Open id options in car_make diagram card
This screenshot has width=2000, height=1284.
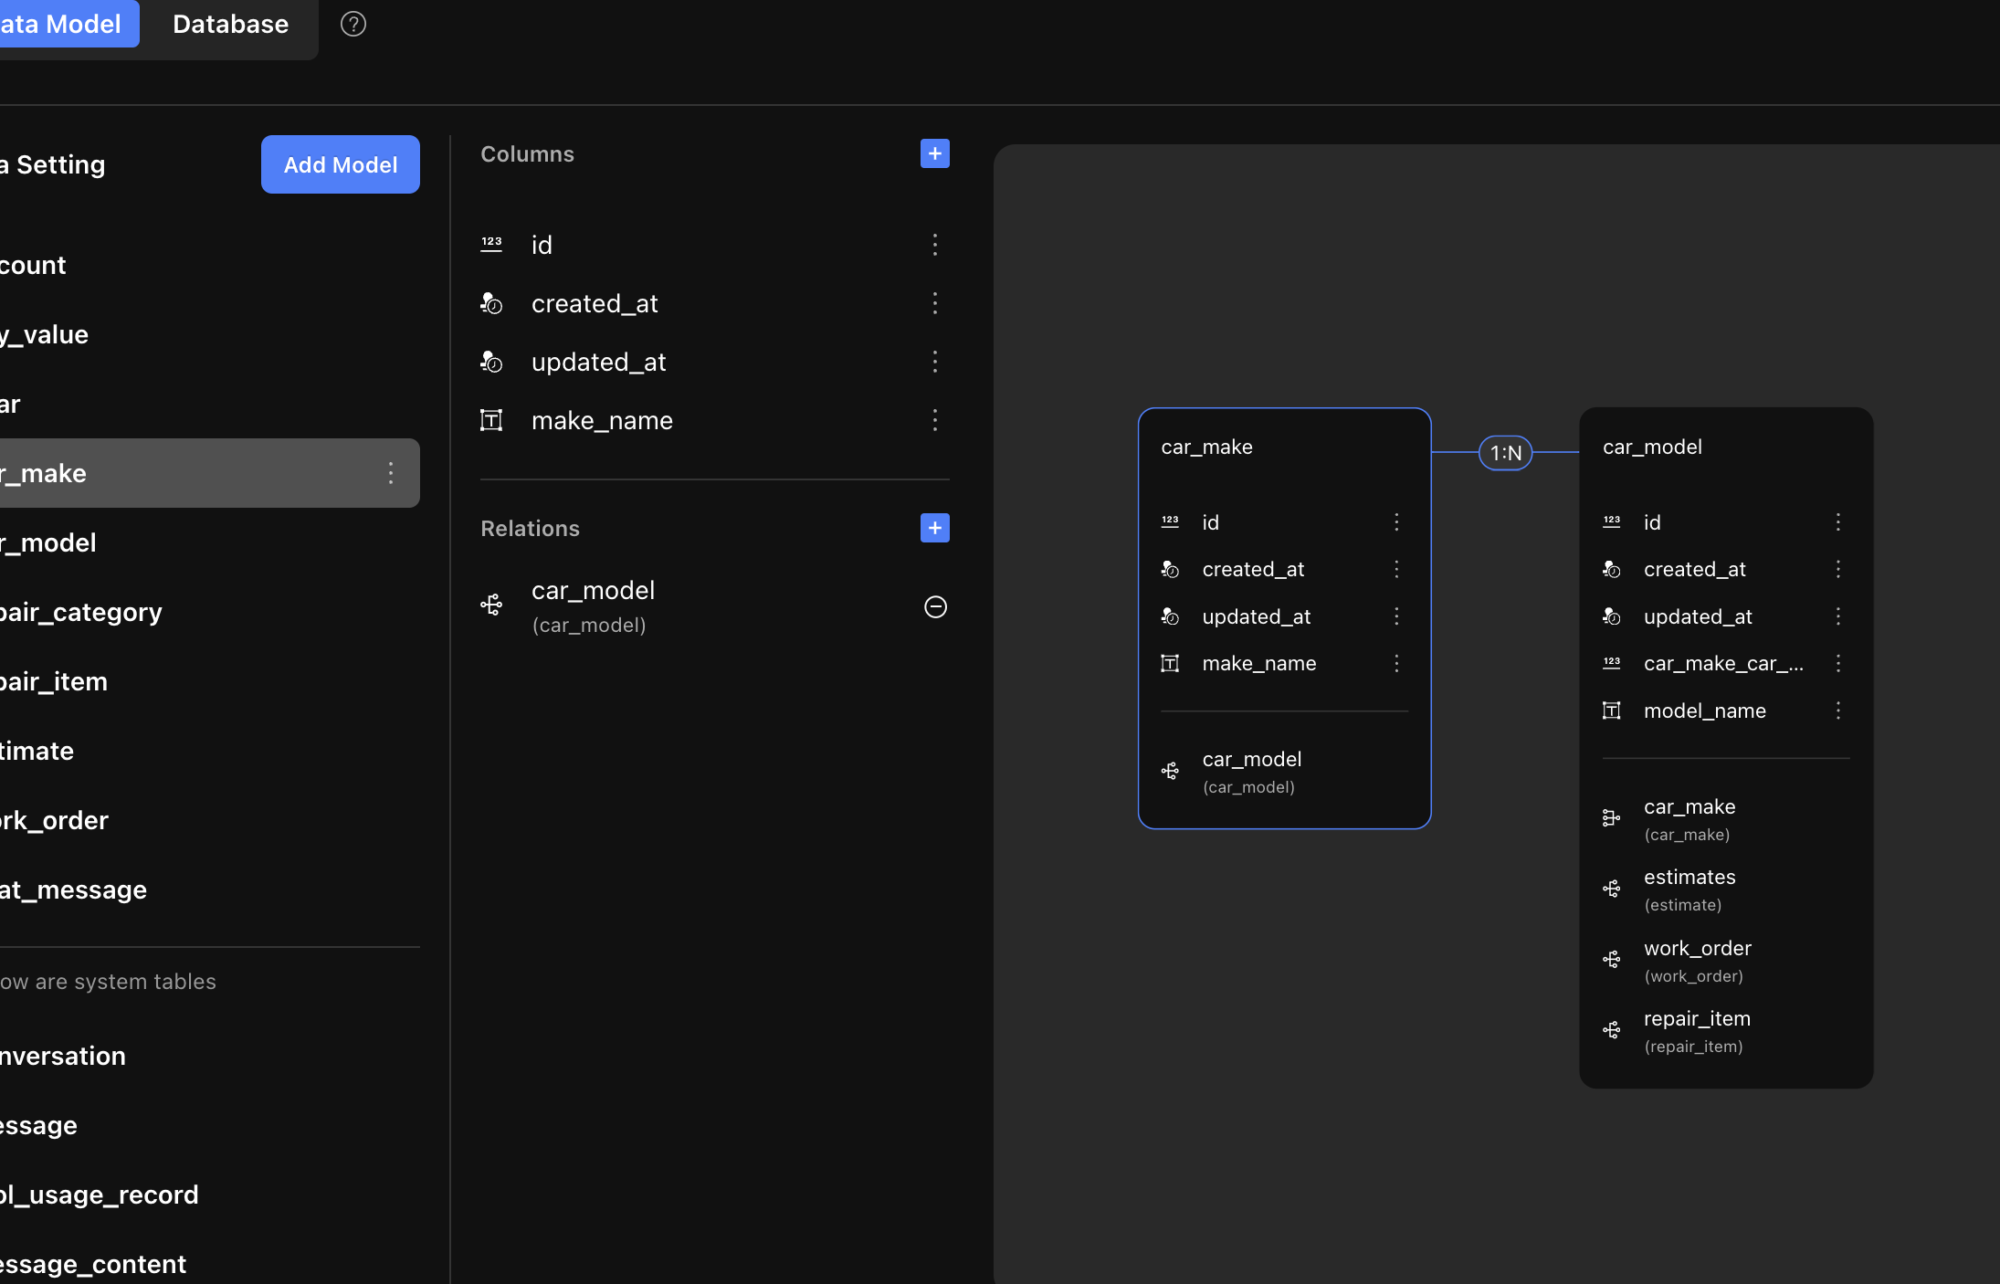tap(1396, 521)
